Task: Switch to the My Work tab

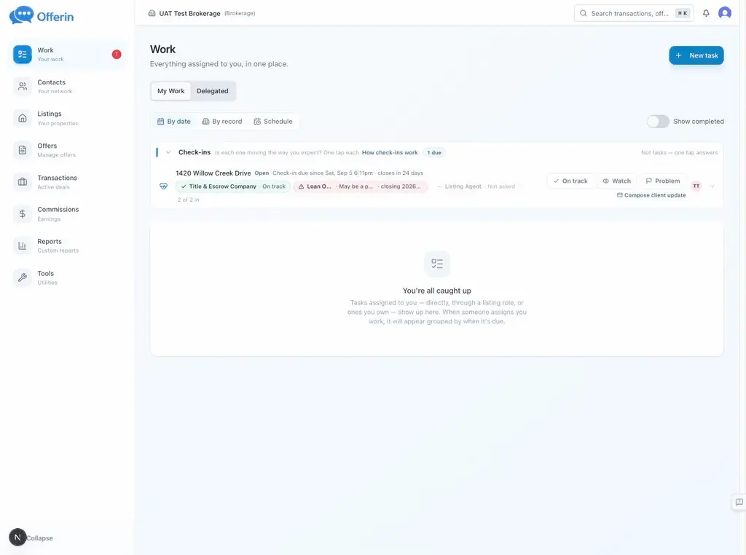Action: pyautogui.click(x=170, y=91)
